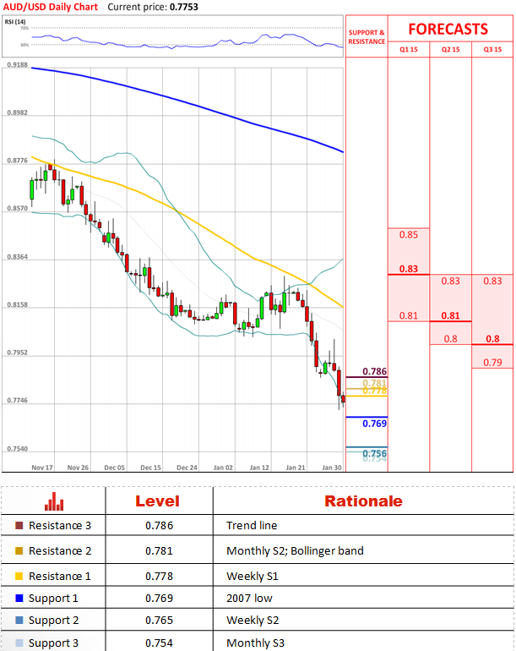Click the 0.83 forecast in Q3 15
Image resolution: width=516 pixels, height=651 pixels.
[x=492, y=281]
